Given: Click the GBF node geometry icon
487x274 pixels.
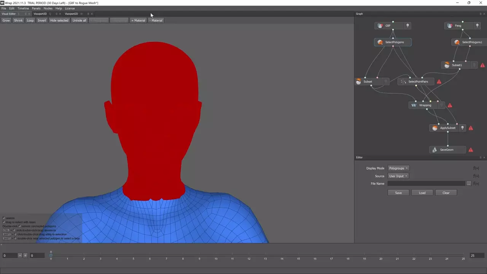Looking at the screenshot, I should pyautogui.click(x=380, y=26).
